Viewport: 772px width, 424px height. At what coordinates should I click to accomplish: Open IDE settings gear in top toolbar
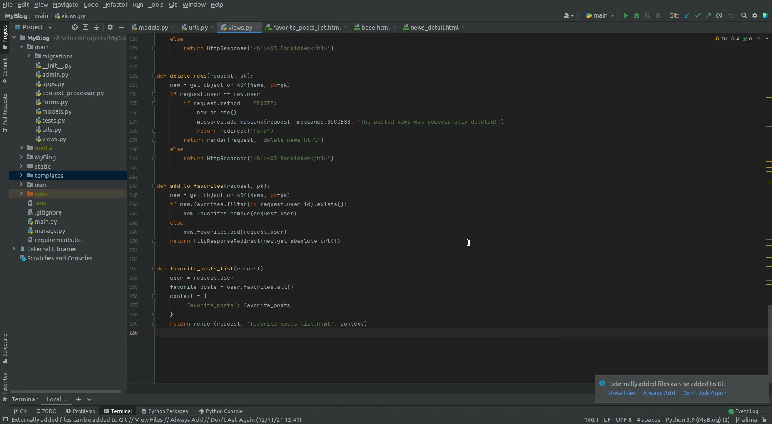click(755, 15)
